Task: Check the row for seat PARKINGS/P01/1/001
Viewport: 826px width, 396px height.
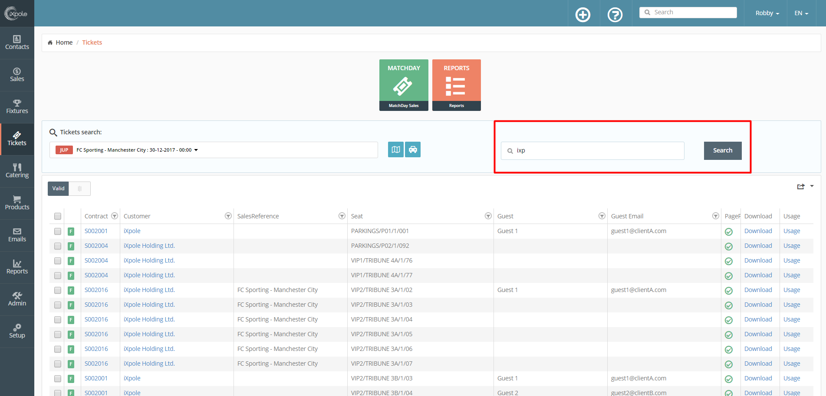Action: pos(58,231)
